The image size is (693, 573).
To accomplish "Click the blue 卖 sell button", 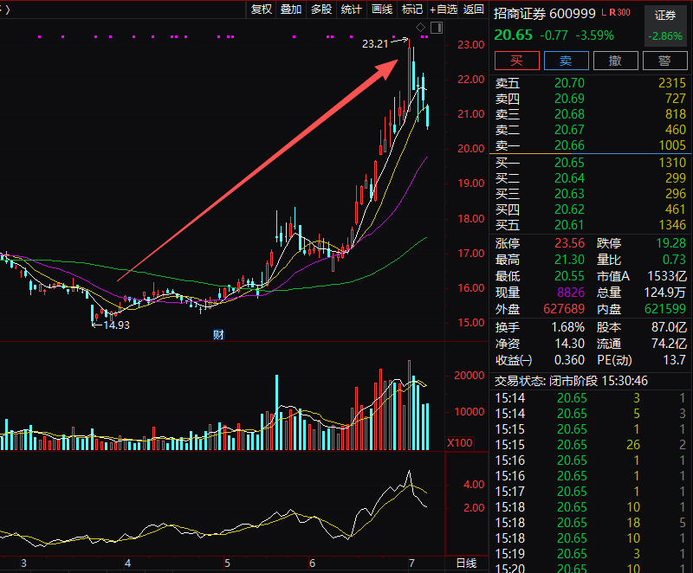I will coord(567,61).
